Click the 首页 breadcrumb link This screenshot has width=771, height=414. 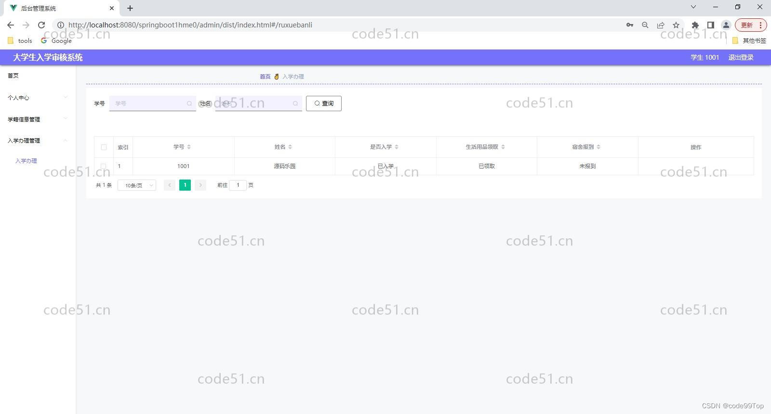click(265, 77)
